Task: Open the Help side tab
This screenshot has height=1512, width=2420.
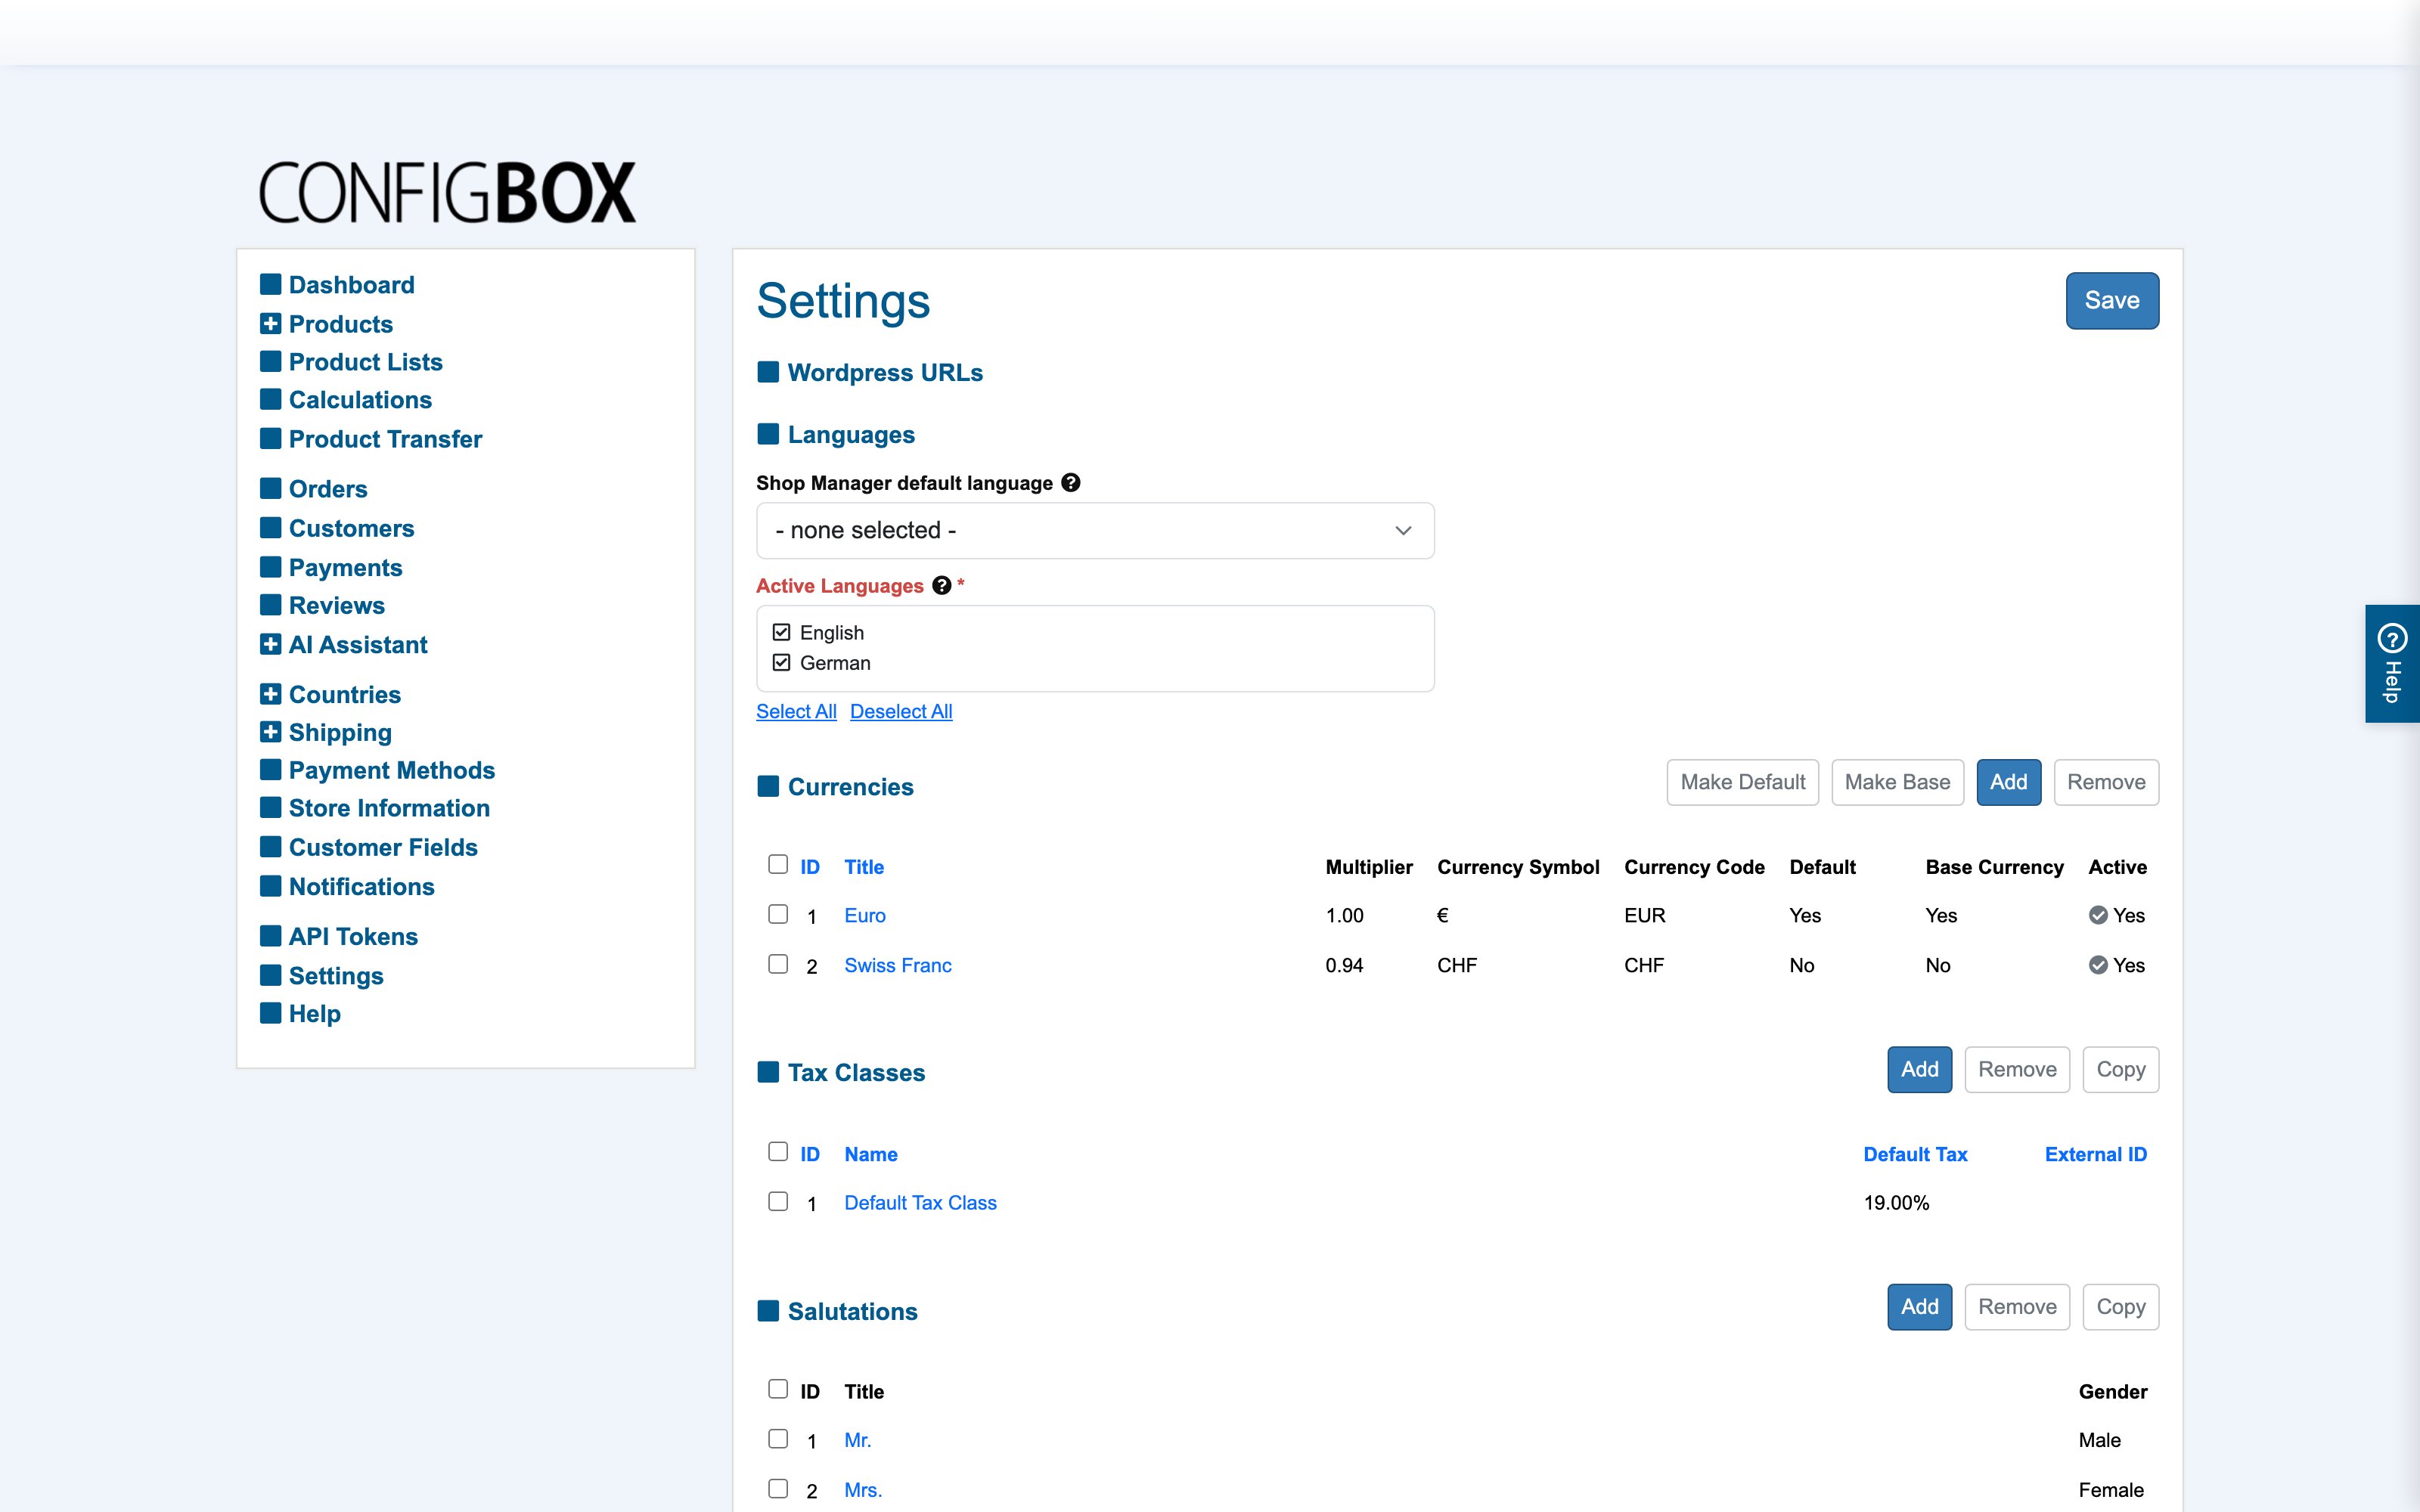Action: (x=2392, y=663)
